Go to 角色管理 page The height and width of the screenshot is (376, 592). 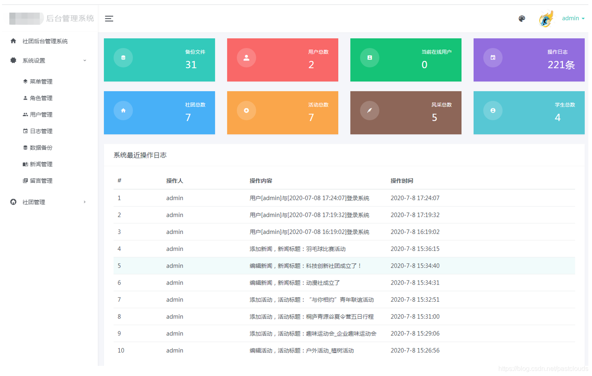[x=41, y=98]
